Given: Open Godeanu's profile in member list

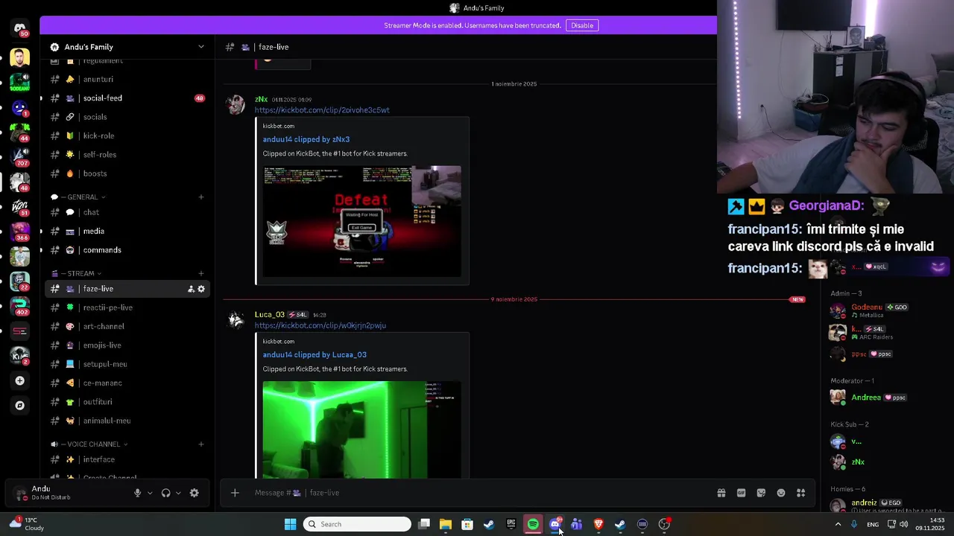Looking at the screenshot, I should click(x=867, y=307).
